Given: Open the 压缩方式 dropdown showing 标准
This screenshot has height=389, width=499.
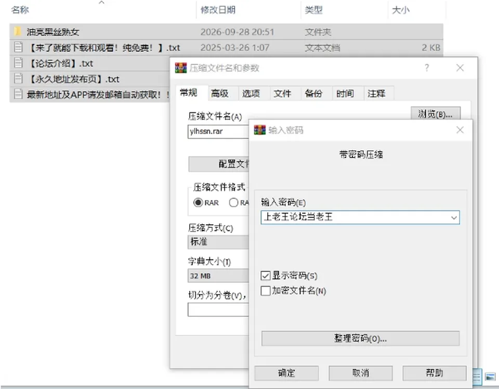Looking at the screenshot, I should click(218, 242).
